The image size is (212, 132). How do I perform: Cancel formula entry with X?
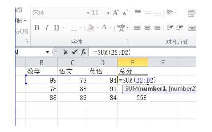[x=66, y=52]
